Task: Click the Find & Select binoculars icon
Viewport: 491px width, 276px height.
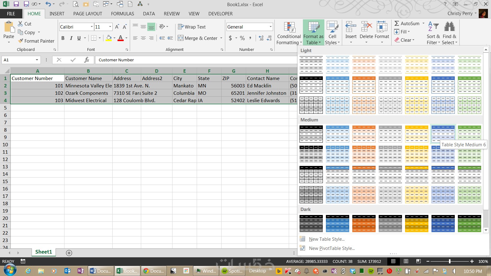Action: coord(450,27)
